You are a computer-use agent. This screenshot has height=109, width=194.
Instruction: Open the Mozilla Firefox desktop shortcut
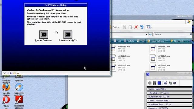(6, 90)
